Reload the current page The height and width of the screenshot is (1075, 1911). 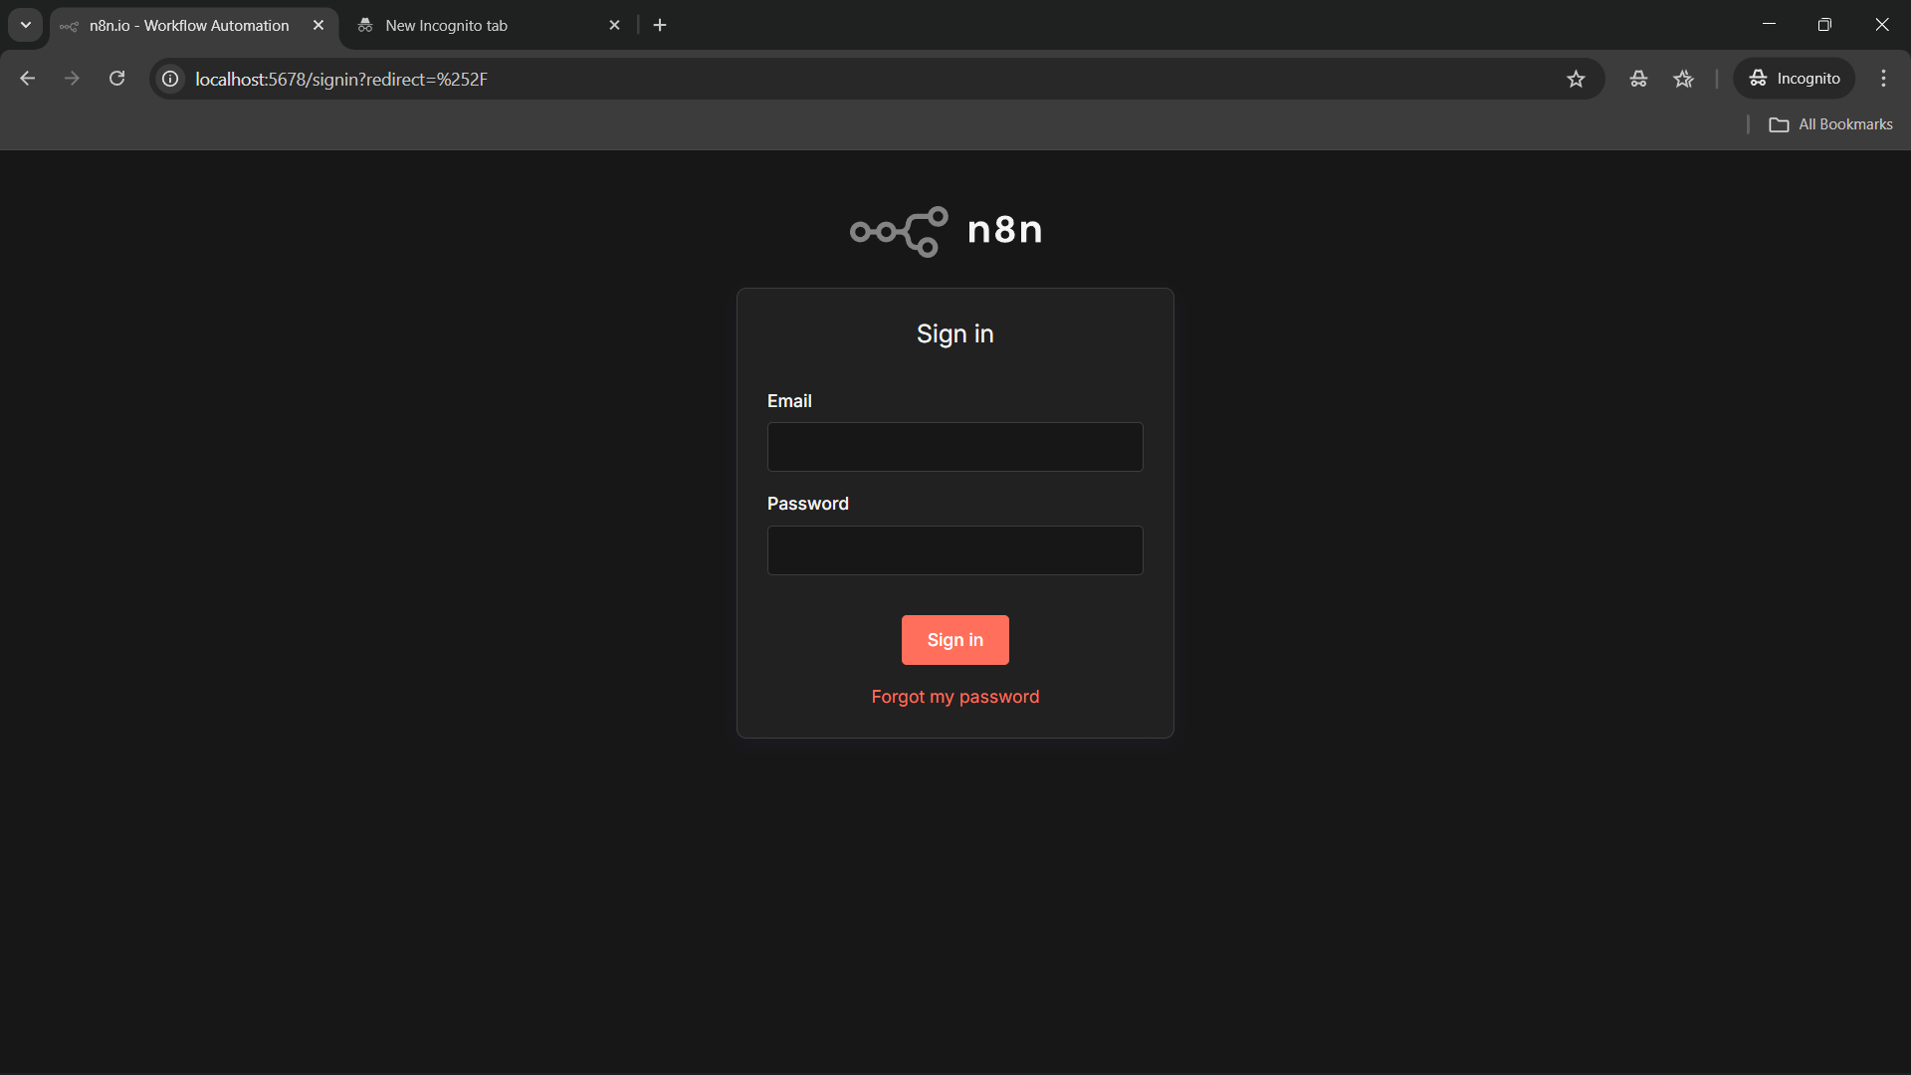click(x=116, y=79)
